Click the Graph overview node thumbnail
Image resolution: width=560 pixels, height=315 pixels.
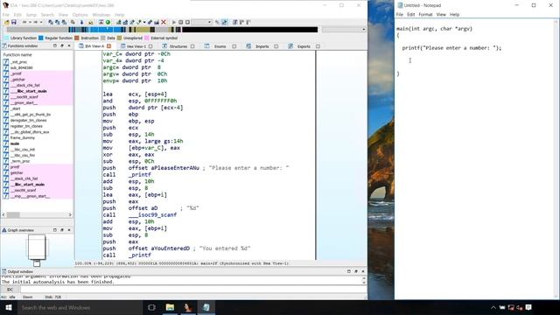37,247
